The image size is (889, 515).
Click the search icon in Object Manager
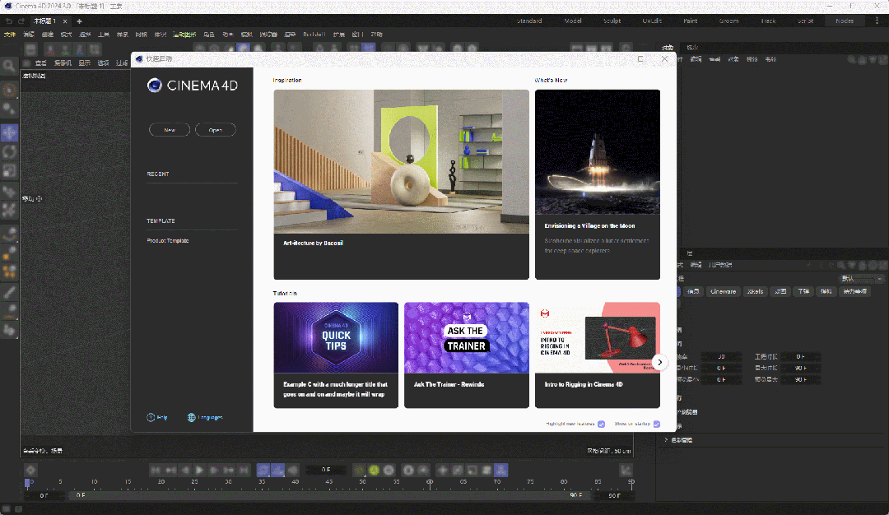pos(852,59)
